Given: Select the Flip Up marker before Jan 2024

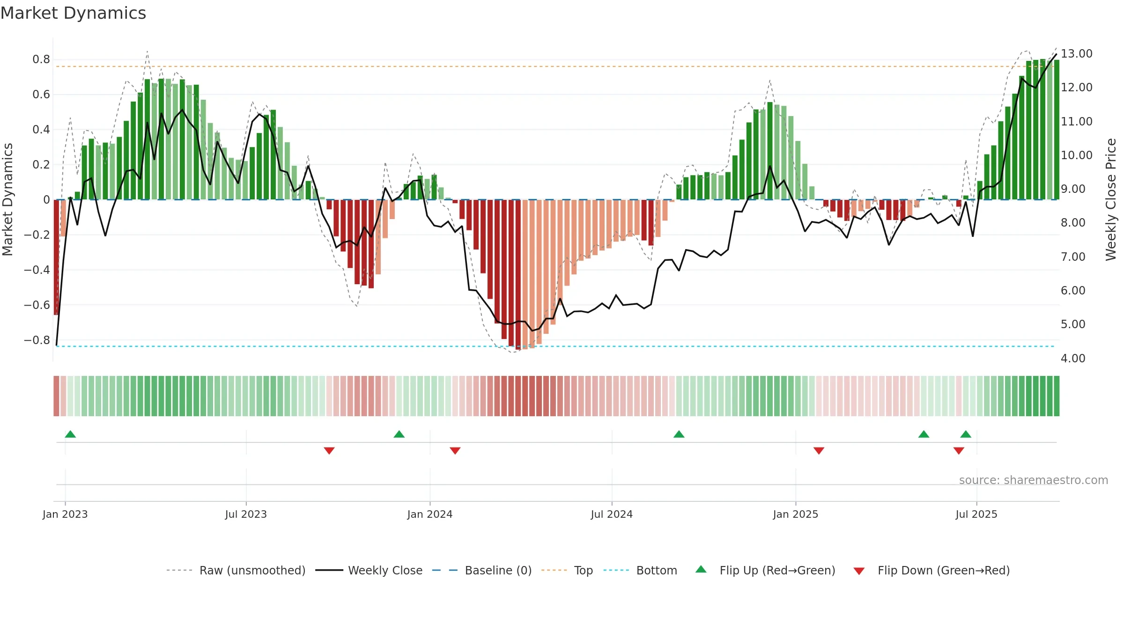Looking at the screenshot, I should (x=399, y=434).
